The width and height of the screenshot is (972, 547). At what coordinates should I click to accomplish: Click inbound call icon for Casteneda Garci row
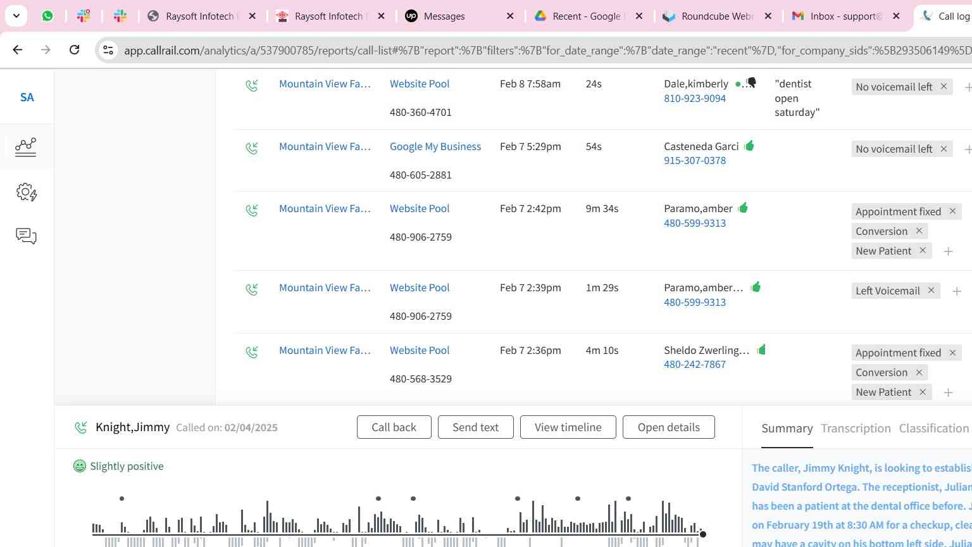coord(252,148)
